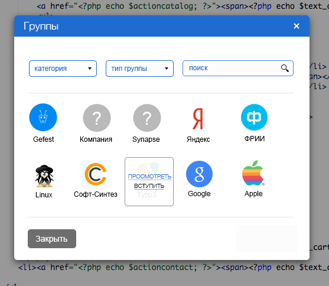Click the magnifier search icon

pos(285,68)
